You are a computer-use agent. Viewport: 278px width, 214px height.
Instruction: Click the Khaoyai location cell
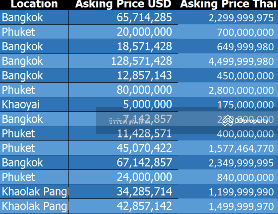[34, 105]
